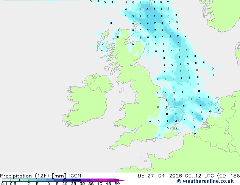Screen dimensions: 240x185
Task: Select the 2–5 mm legend swatch
Action: coord(33,180)
